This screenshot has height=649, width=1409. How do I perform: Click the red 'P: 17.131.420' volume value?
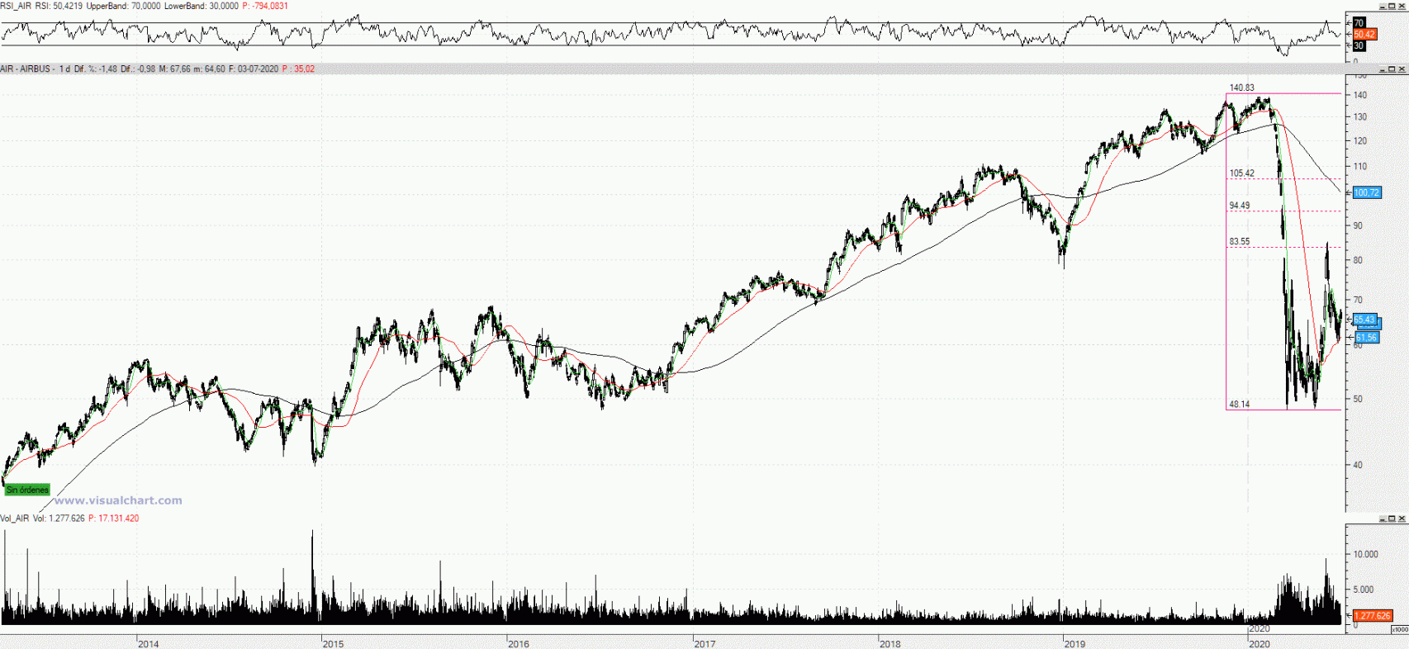point(114,519)
